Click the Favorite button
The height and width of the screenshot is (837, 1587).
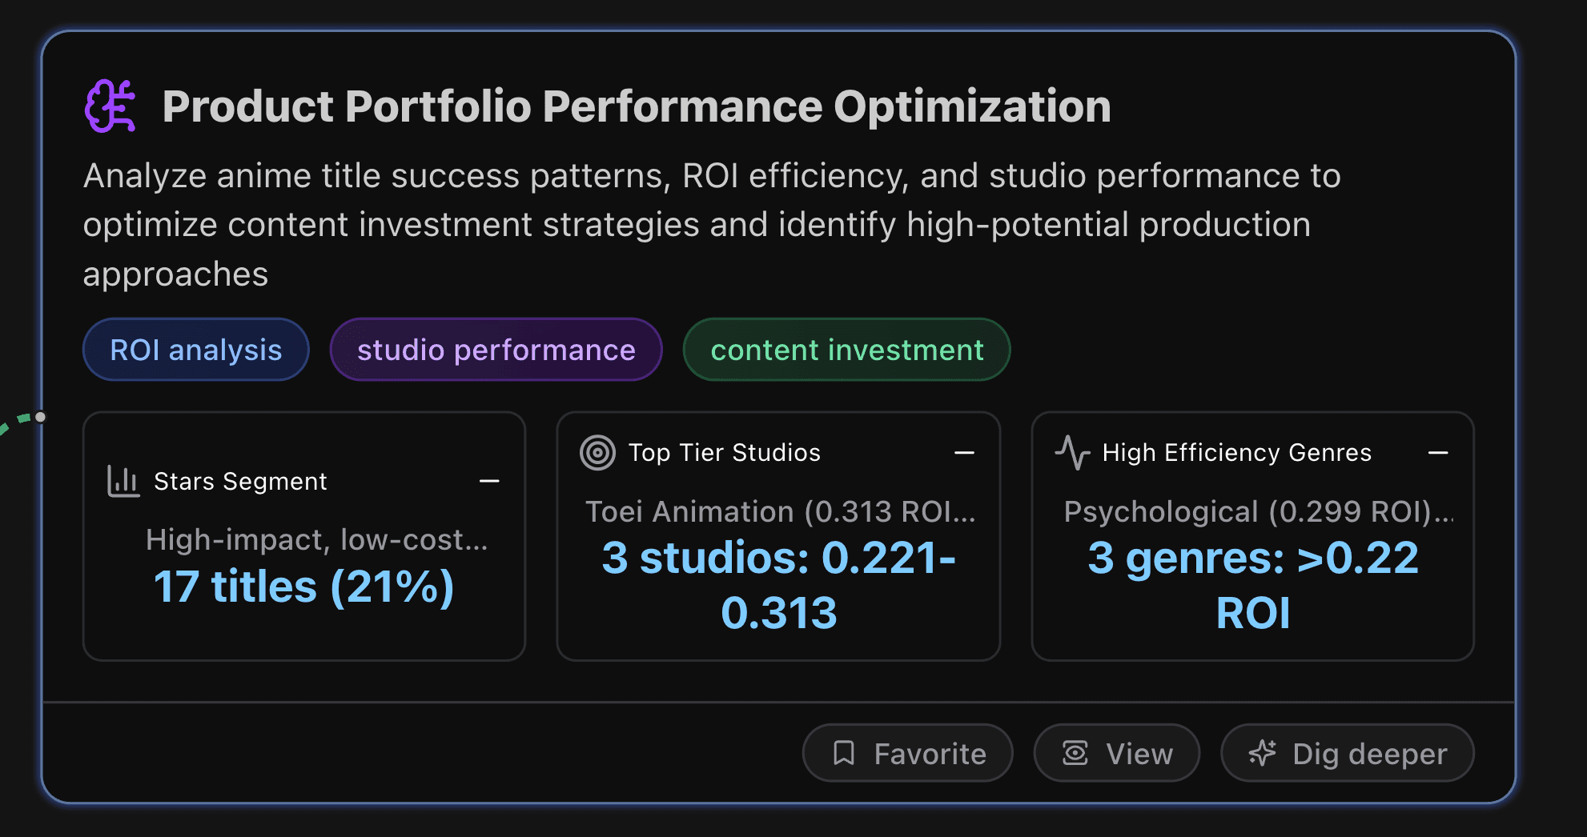(907, 753)
